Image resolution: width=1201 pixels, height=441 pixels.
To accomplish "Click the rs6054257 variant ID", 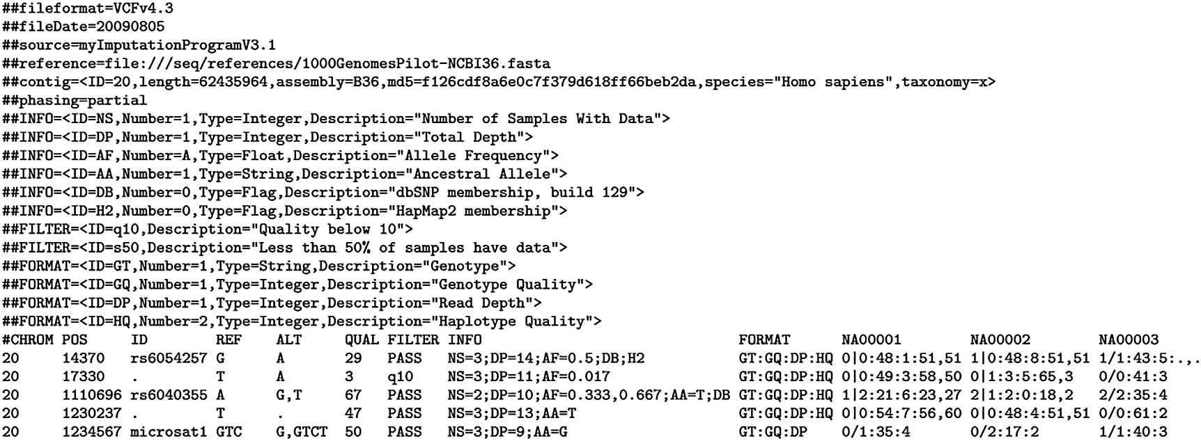I will pyautogui.click(x=169, y=359).
